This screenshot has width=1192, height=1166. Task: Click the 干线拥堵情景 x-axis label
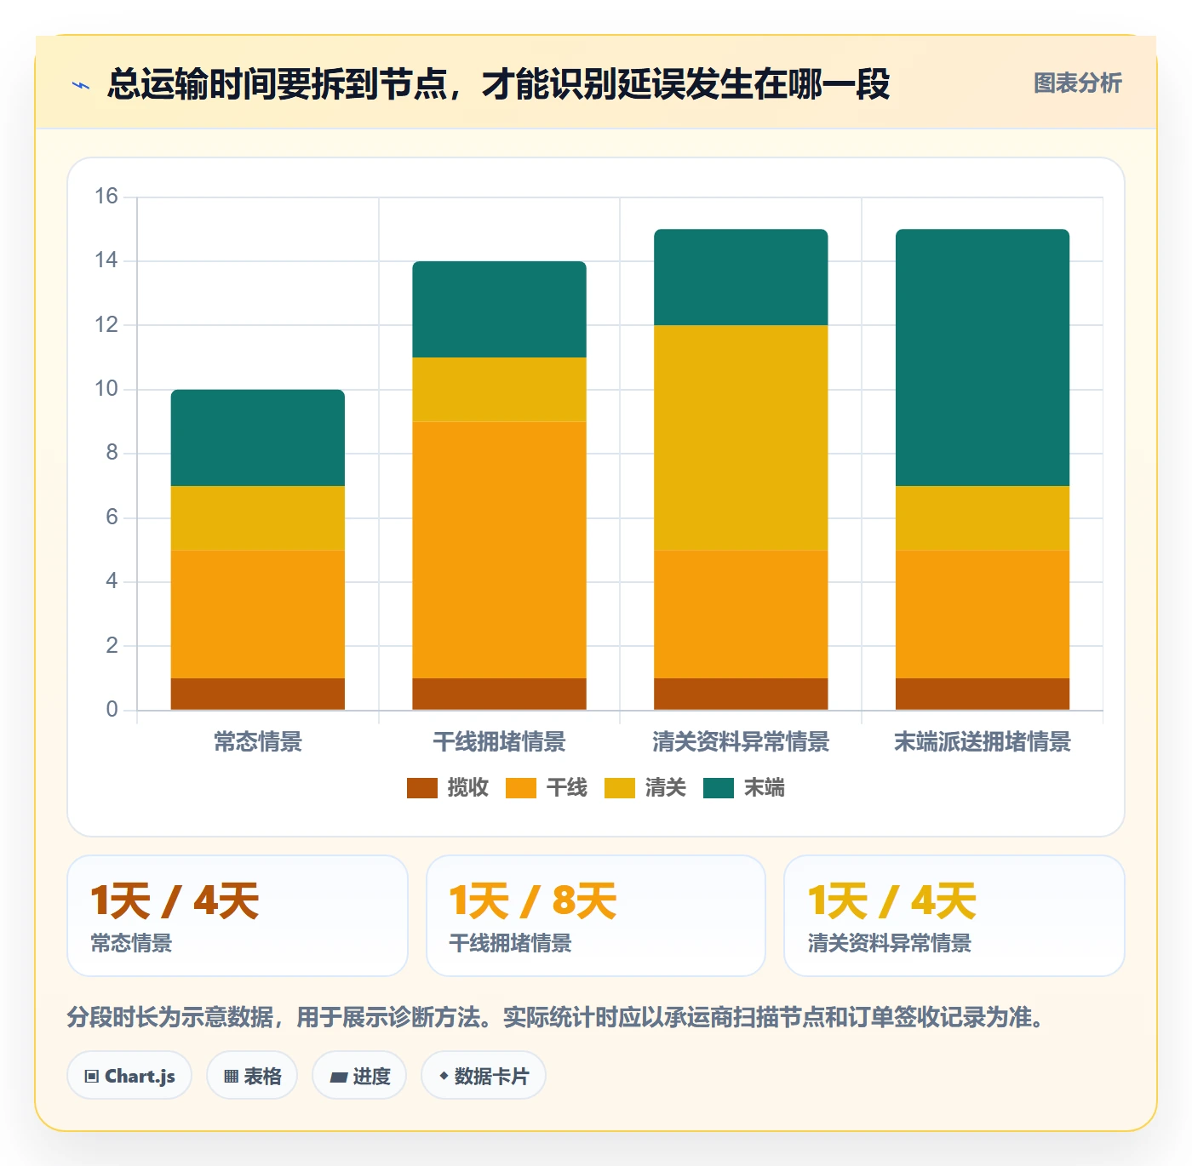[x=500, y=742]
